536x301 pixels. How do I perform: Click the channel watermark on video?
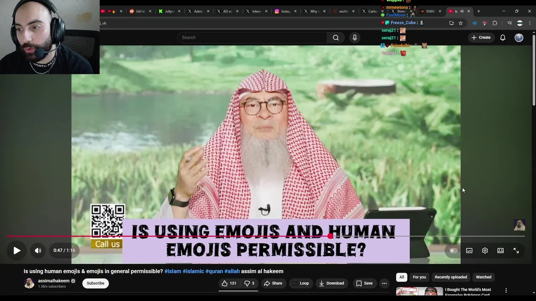(519, 225)
